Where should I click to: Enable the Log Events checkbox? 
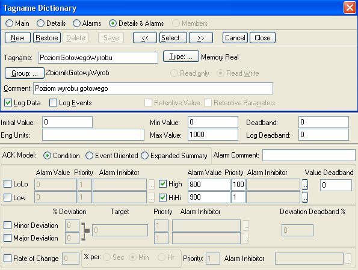(53, 103)
